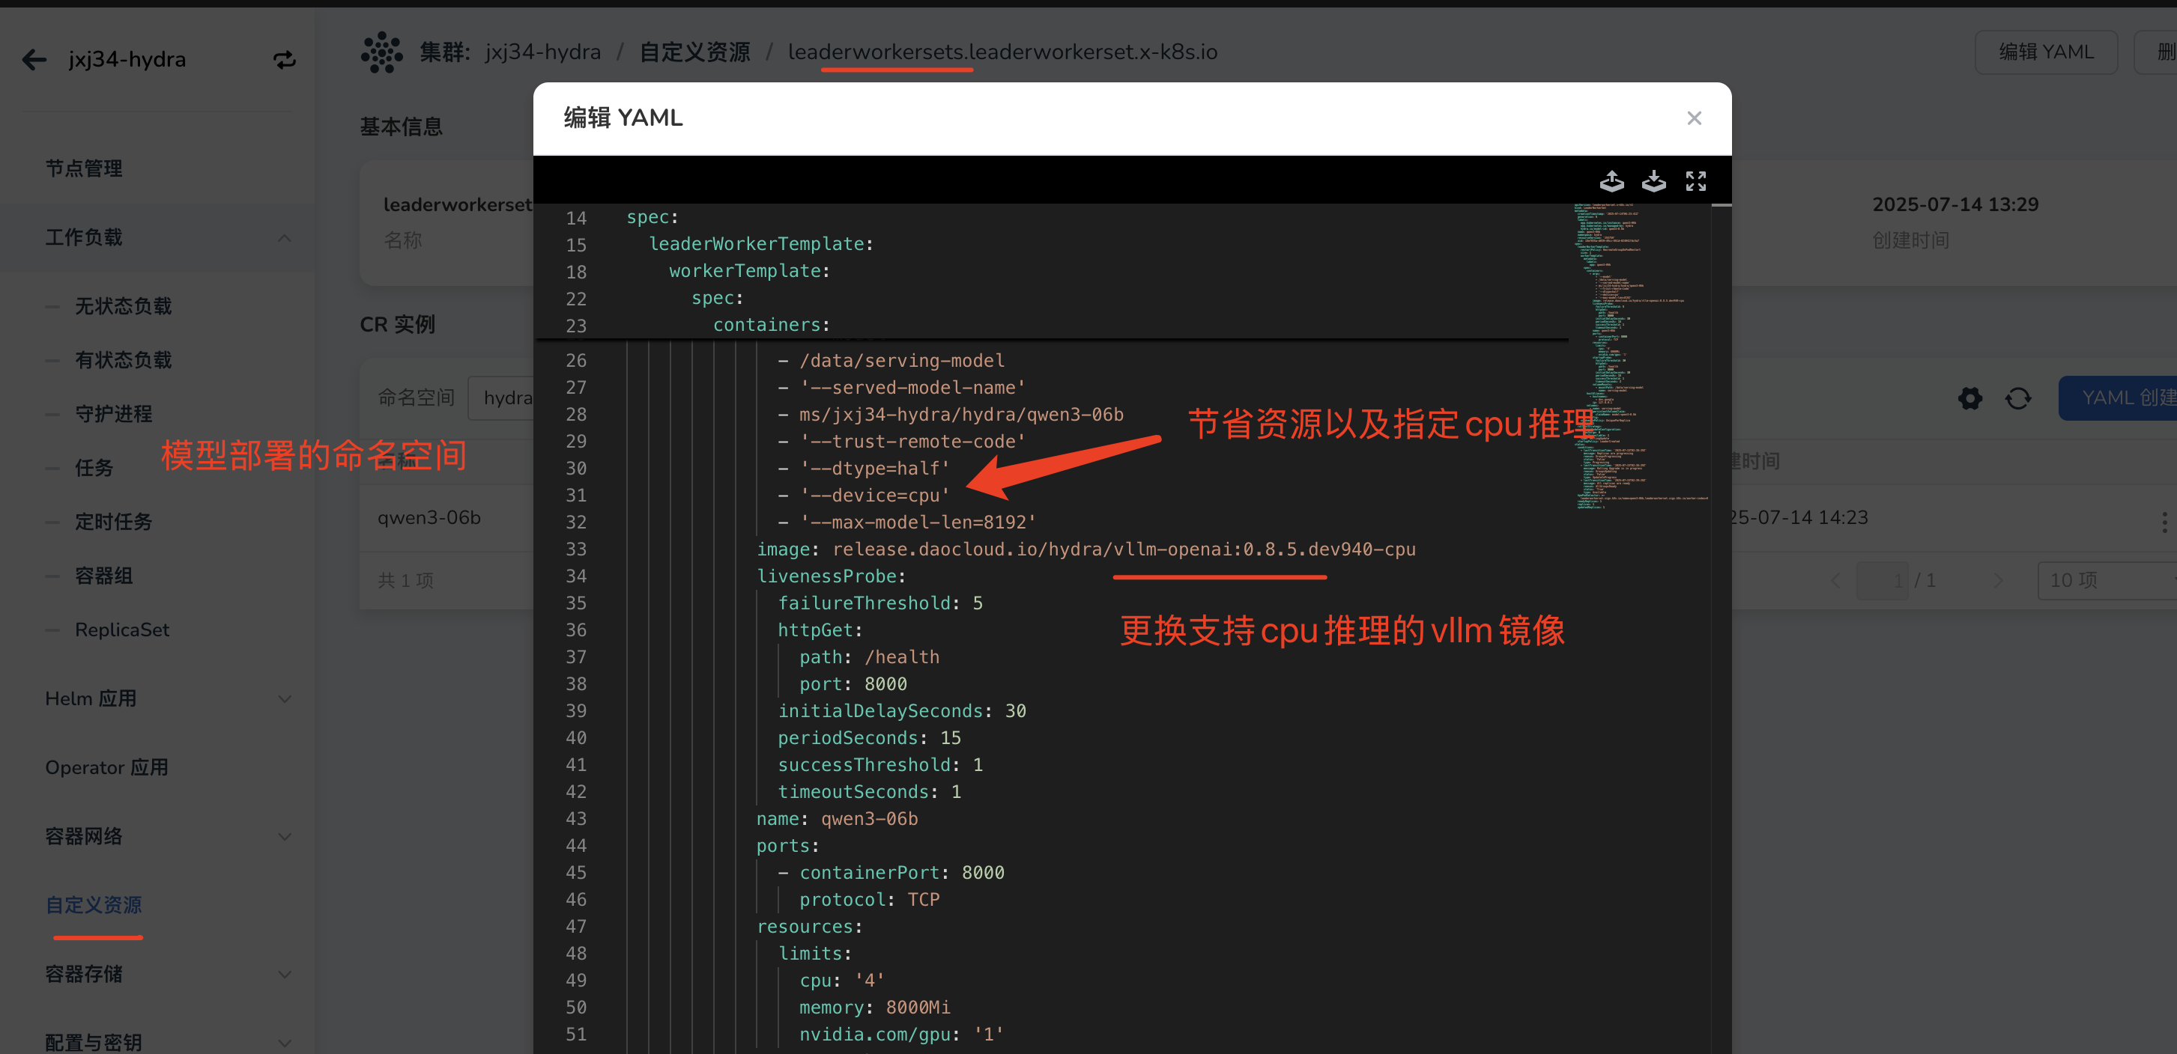Click the 命名空间 hydra selector field

pos(507,397)
